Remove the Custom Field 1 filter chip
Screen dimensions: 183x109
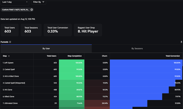click(x=32, y=10)
